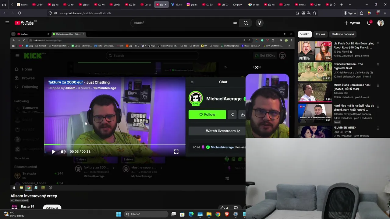Viewport: 390px width, 219px height.
Task: Open Task View on the taskbar
Action: [x=173, y=214]
